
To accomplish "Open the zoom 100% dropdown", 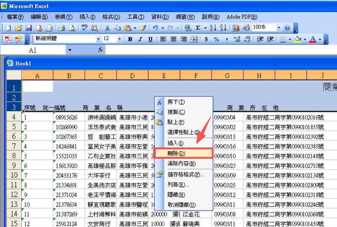I will click(279, 27).
